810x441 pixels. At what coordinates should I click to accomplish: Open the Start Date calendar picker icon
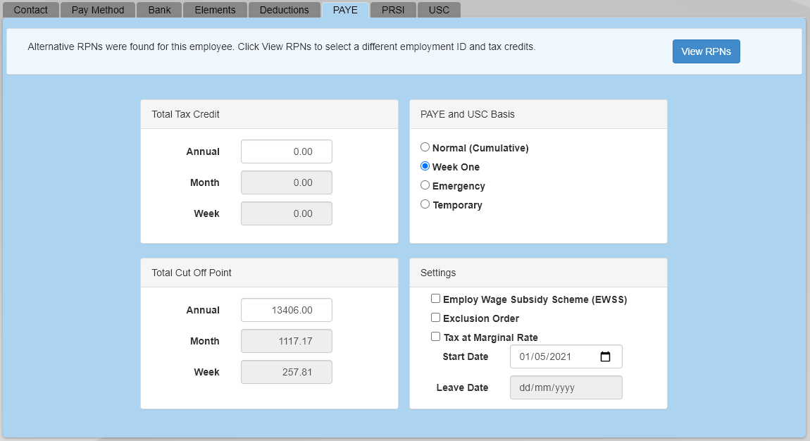coord(605,356)
